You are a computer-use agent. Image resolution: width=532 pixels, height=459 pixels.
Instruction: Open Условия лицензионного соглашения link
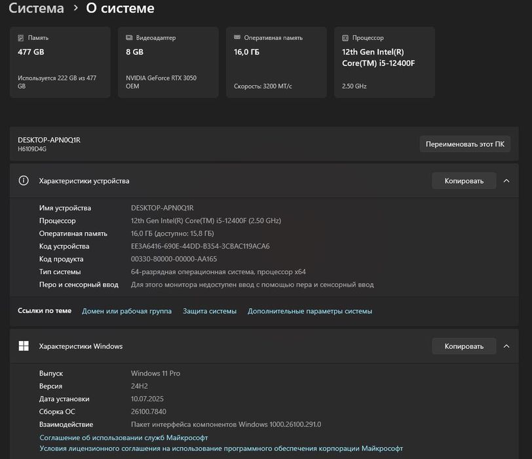(x=221, y=449)
